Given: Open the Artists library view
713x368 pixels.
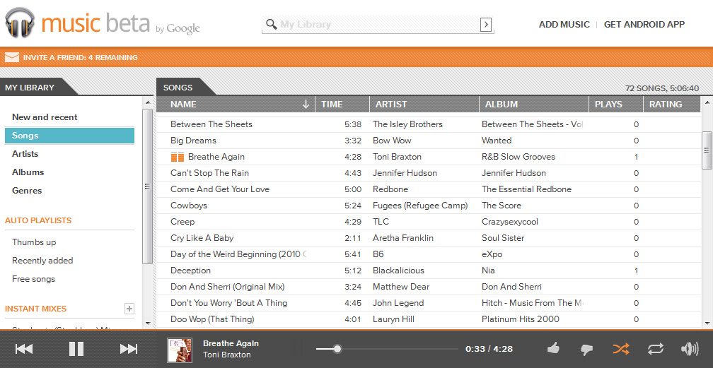Looking at the screenshot, I should coord(25,154).
